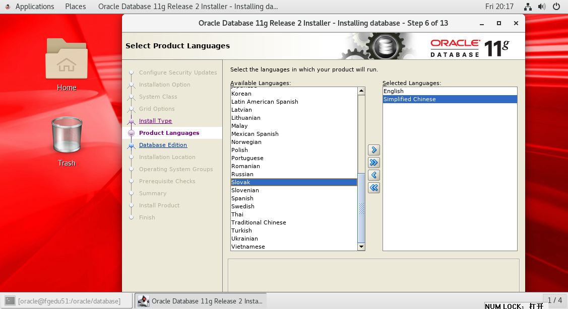
Task: Minimize the Oracle installer window
Action: pyautogui.click(x=482, y=24)
